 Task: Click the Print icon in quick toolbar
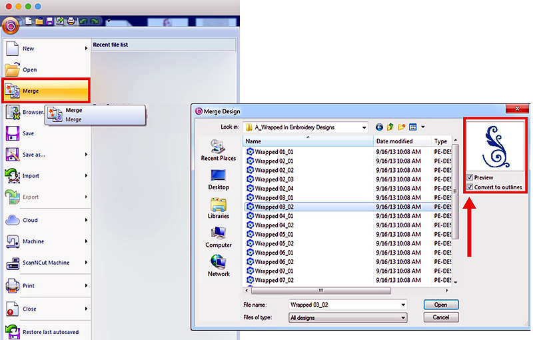pos(71,21)
